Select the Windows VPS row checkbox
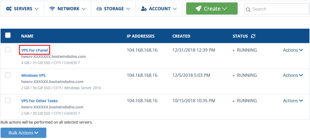The height and width of the screenshot is (139, 310). [x=8, y=75]
